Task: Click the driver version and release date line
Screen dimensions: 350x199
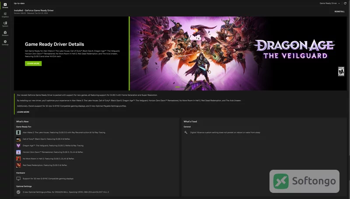Action: [x=31, y=13]
